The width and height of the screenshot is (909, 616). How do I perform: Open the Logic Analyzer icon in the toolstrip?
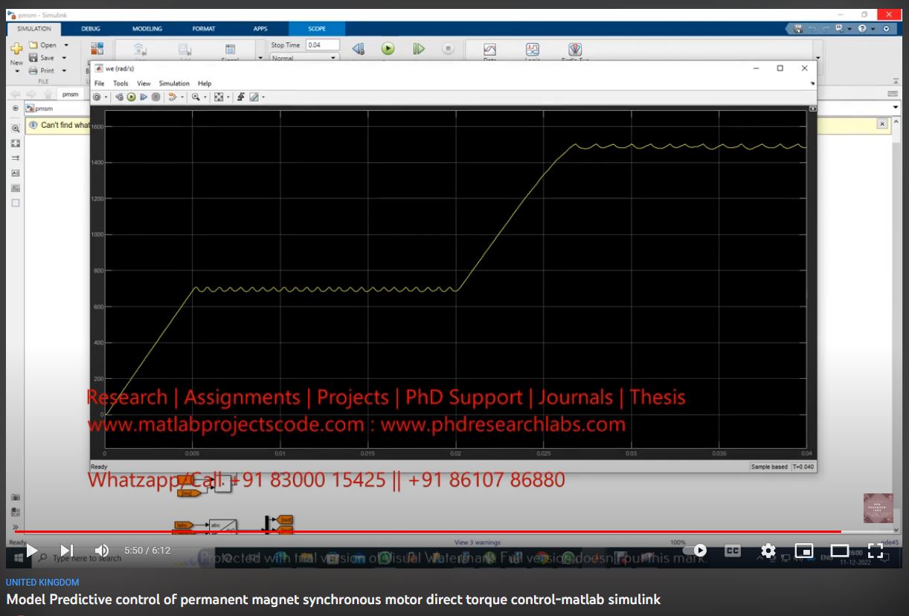tap(533, 50)
